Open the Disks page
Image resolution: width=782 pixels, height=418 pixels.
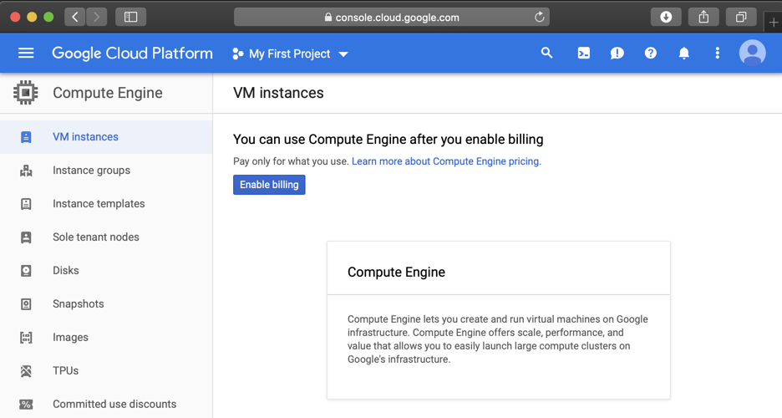tap(65, 271)
